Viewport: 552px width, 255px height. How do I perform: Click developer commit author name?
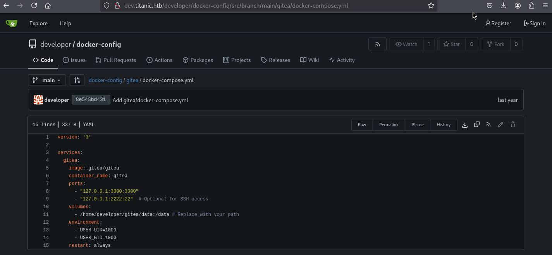[57, 100]
